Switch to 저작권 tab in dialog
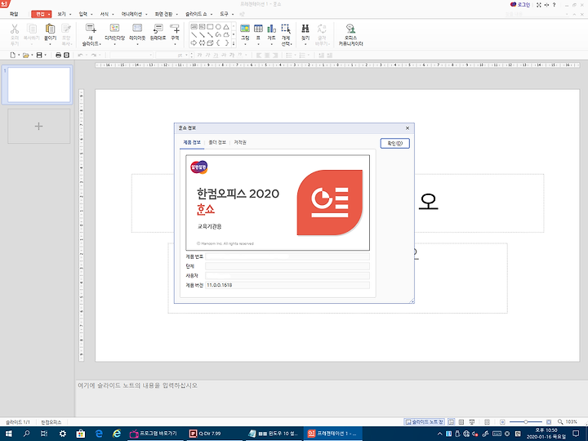Screen dimensions: 588x441 click(240, 142)
